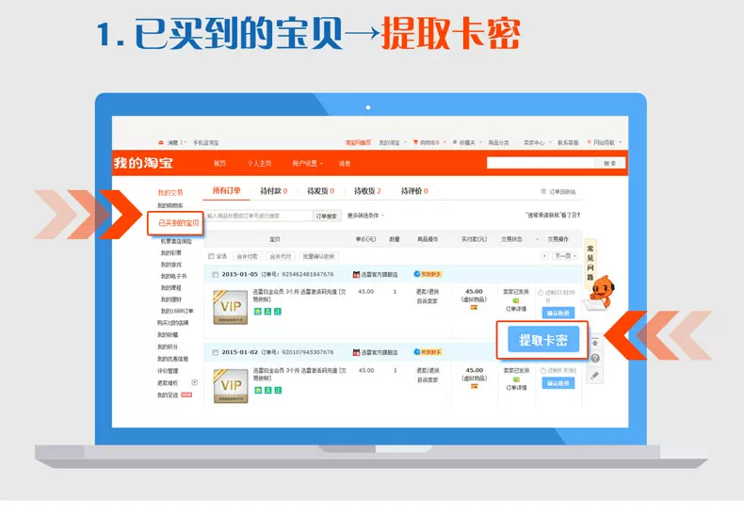Click 联系客服 in the top bar
The width and height of the screenshot is (744, 516).
pyautogui.click(x=568, y=143)
